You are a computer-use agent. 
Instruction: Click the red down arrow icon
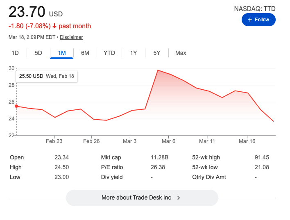pyautogui.click(x=54, y=26)
